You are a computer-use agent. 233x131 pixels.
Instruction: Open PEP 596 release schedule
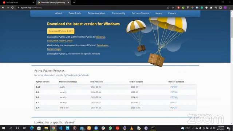(x=174, y=92)
